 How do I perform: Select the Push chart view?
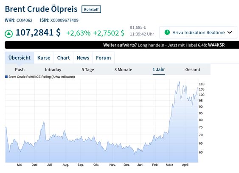click(20, 69)
